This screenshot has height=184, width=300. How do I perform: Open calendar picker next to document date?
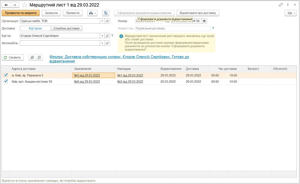[204, 21]
